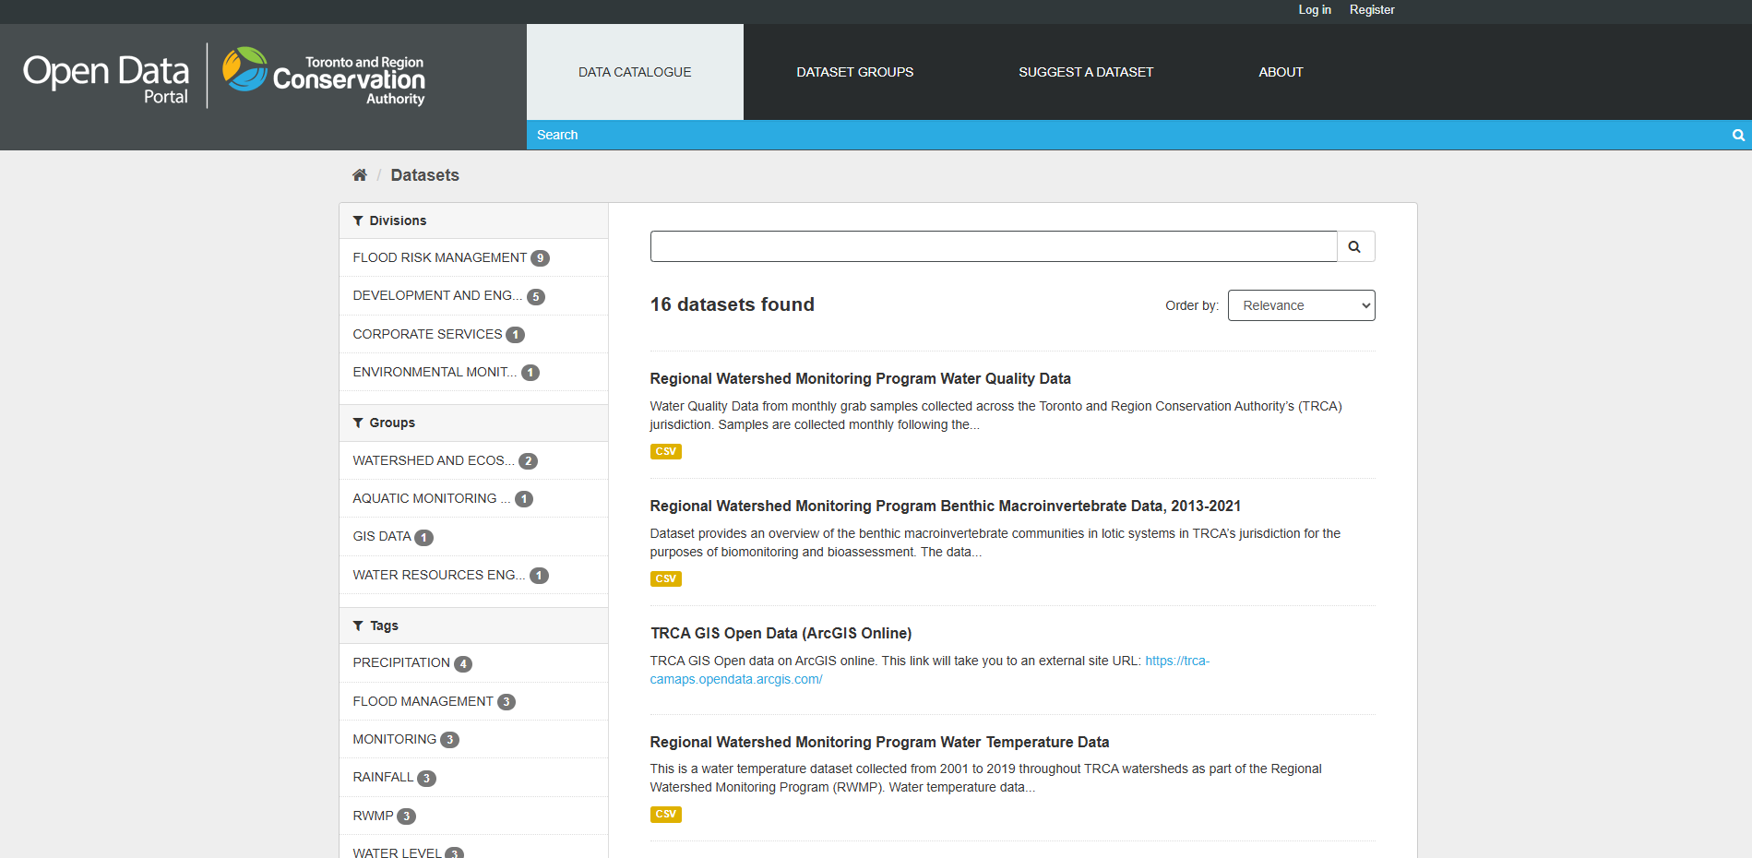Open Water Temperature Data dataset
This screenshot has height=858, width=1752.
click(879, 742)
